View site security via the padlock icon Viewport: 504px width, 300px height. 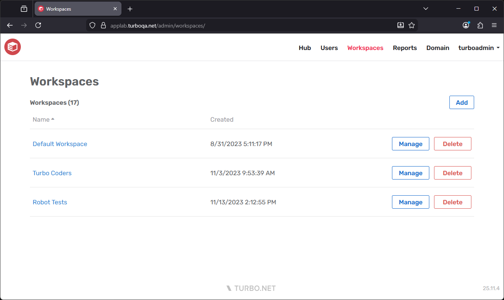103,25
